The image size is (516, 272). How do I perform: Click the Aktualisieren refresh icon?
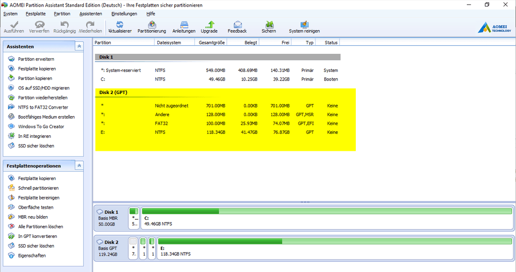(x=120, y=25)
